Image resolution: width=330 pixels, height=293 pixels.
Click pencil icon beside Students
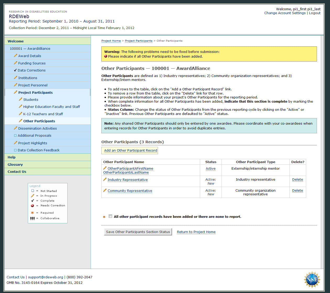click(x=20, y=99)
